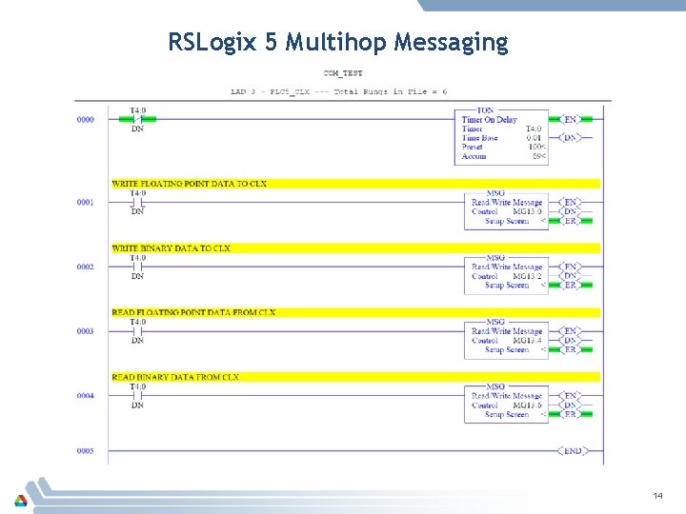The width and height of the screenshot is (686, 514).
Task: Select rung number 0002
Action: (x=86, y=267)
